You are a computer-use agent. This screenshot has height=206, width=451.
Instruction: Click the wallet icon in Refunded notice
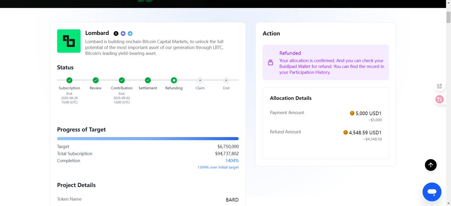270,63
